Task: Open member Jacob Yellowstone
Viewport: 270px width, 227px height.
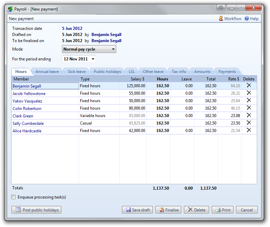Action: click(29, 94)
